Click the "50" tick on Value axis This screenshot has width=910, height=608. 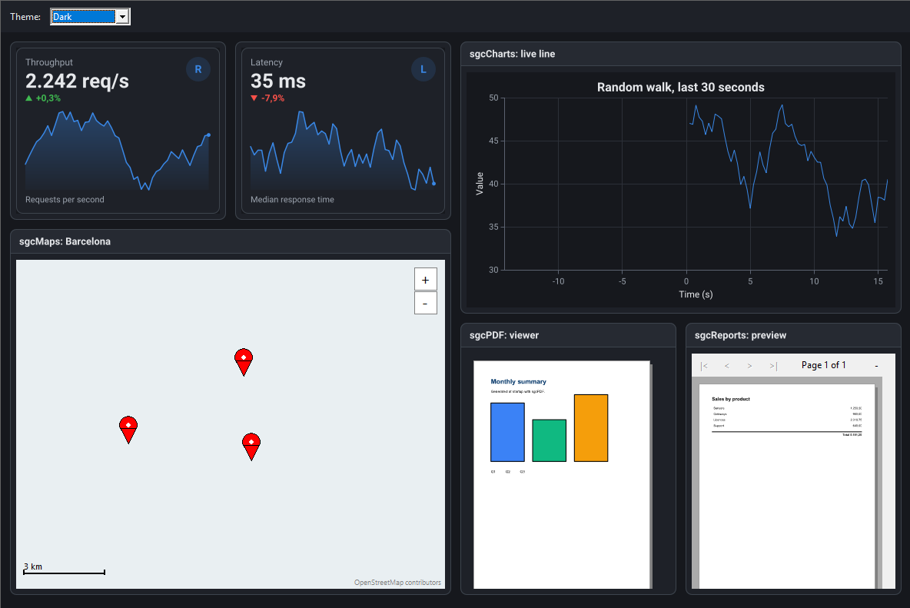[493, 98]
